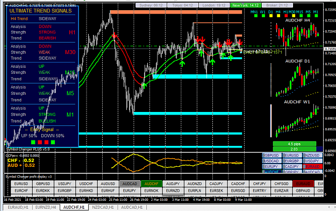The height and width of the screenshot is (211, 336).
Task: Switch to the EURNZD,H4 chart tab
Action: 46,207
